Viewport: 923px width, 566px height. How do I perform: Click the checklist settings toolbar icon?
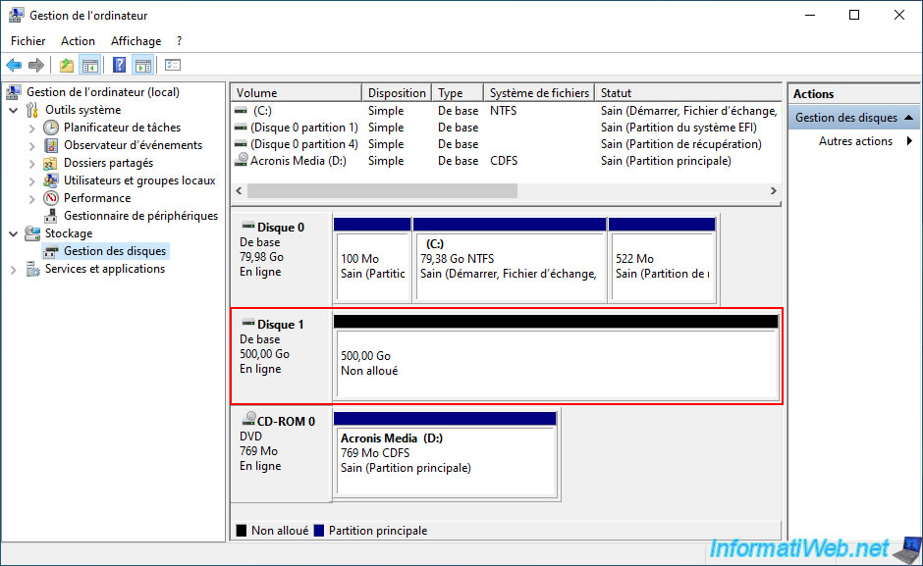(x=173, y=66)
